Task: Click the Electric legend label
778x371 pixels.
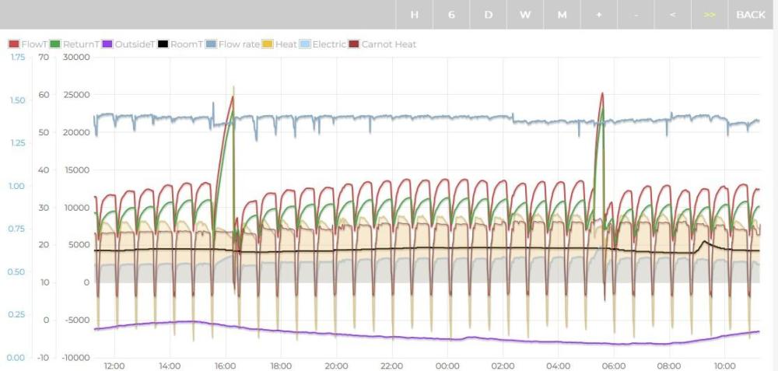Action: pyautogui.click(x=329, y=44)
